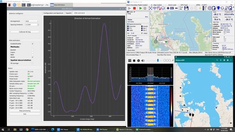The width and height of the screenshot is (235, 132).
Task: Click Exit button in KerberosSDR window
Action: 25,114
